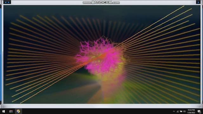Click the media player resize grip corner
The image size is (203, 114).
(x=200, y=107)
